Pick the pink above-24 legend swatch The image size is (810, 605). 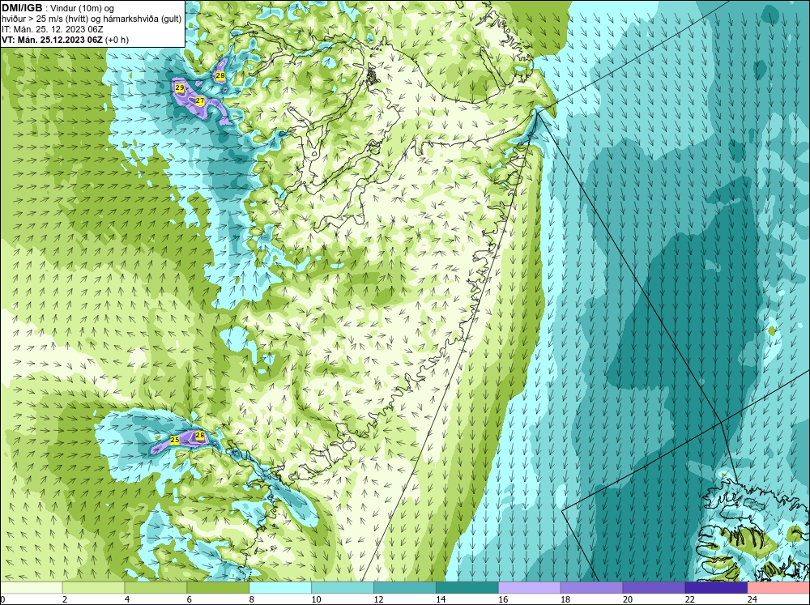click(778, 587)
